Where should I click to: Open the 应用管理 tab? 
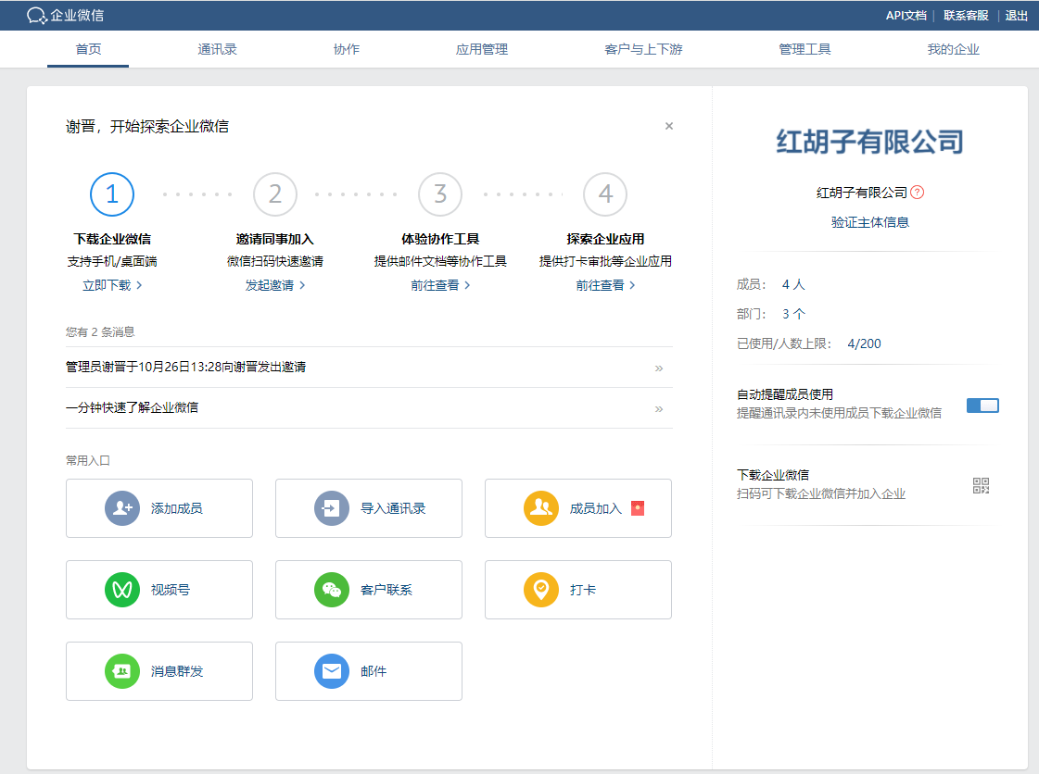[x=481, y=49]
